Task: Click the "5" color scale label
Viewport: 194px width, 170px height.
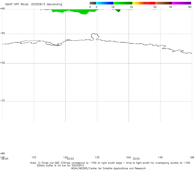Action: click(96, 7)
